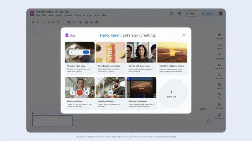Viewport: 252px width, 141px height.
Task: Add a new scene with plus button
Action: click(208, 121)
